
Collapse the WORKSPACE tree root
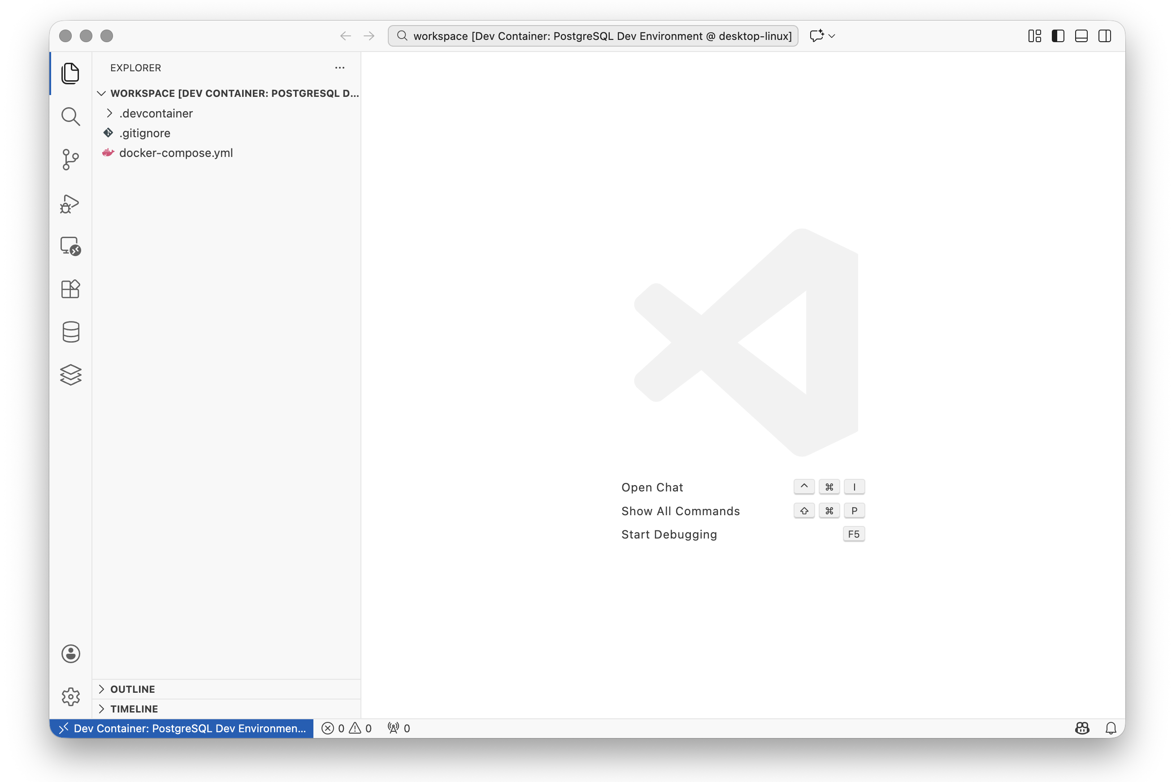click(x=101, y=93)
